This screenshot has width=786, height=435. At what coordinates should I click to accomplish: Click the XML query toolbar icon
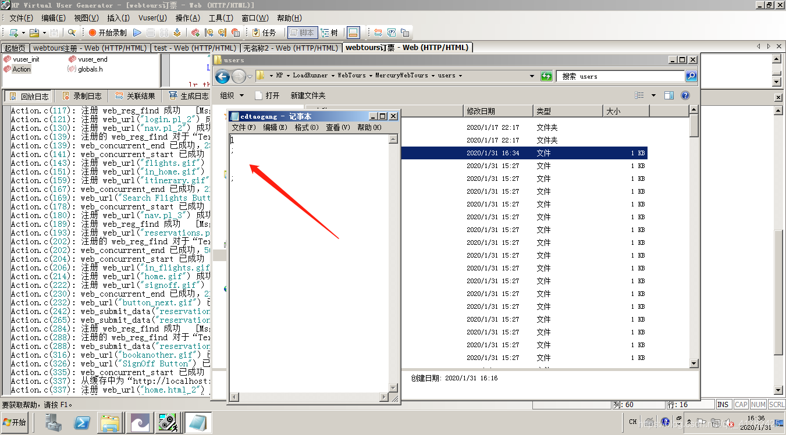pyautogui.click(x=392, y=33)
